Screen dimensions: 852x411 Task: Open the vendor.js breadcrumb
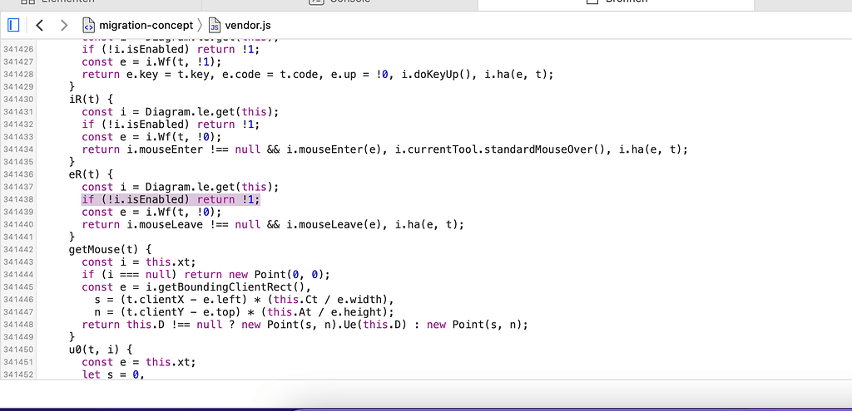248,26
